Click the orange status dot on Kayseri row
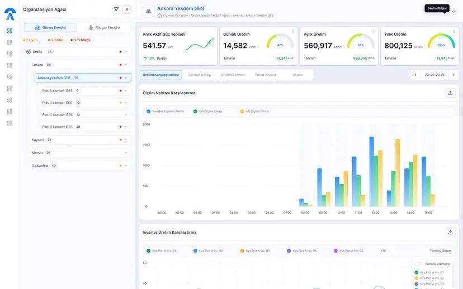This screenshot has height=289, width=463. pyautogui.click(x=120, y=139)
